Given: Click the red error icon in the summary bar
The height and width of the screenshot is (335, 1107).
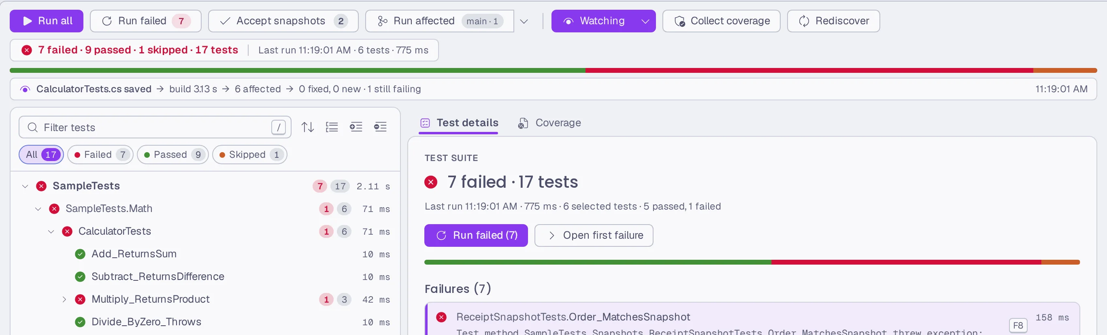Looking at the screenshot, I should point(27,50).
